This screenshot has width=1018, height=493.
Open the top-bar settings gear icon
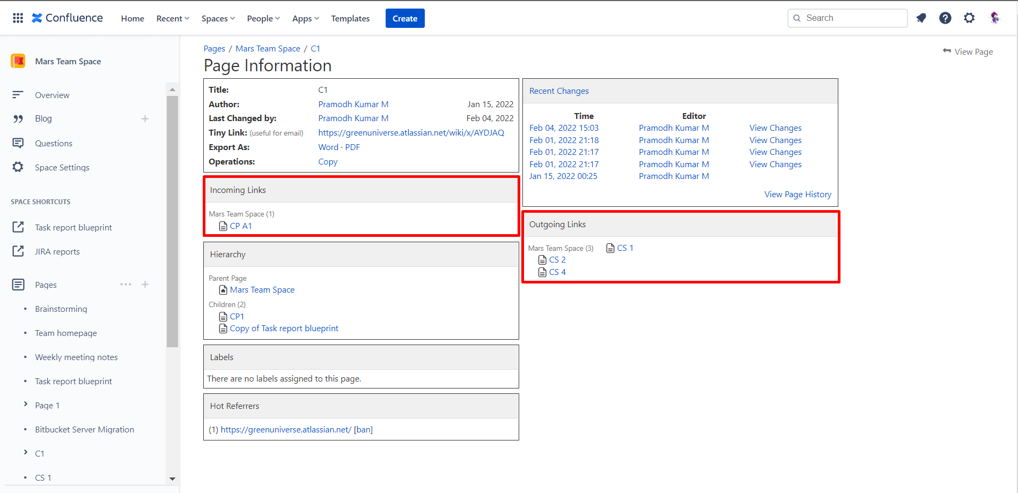pos(969,18)
